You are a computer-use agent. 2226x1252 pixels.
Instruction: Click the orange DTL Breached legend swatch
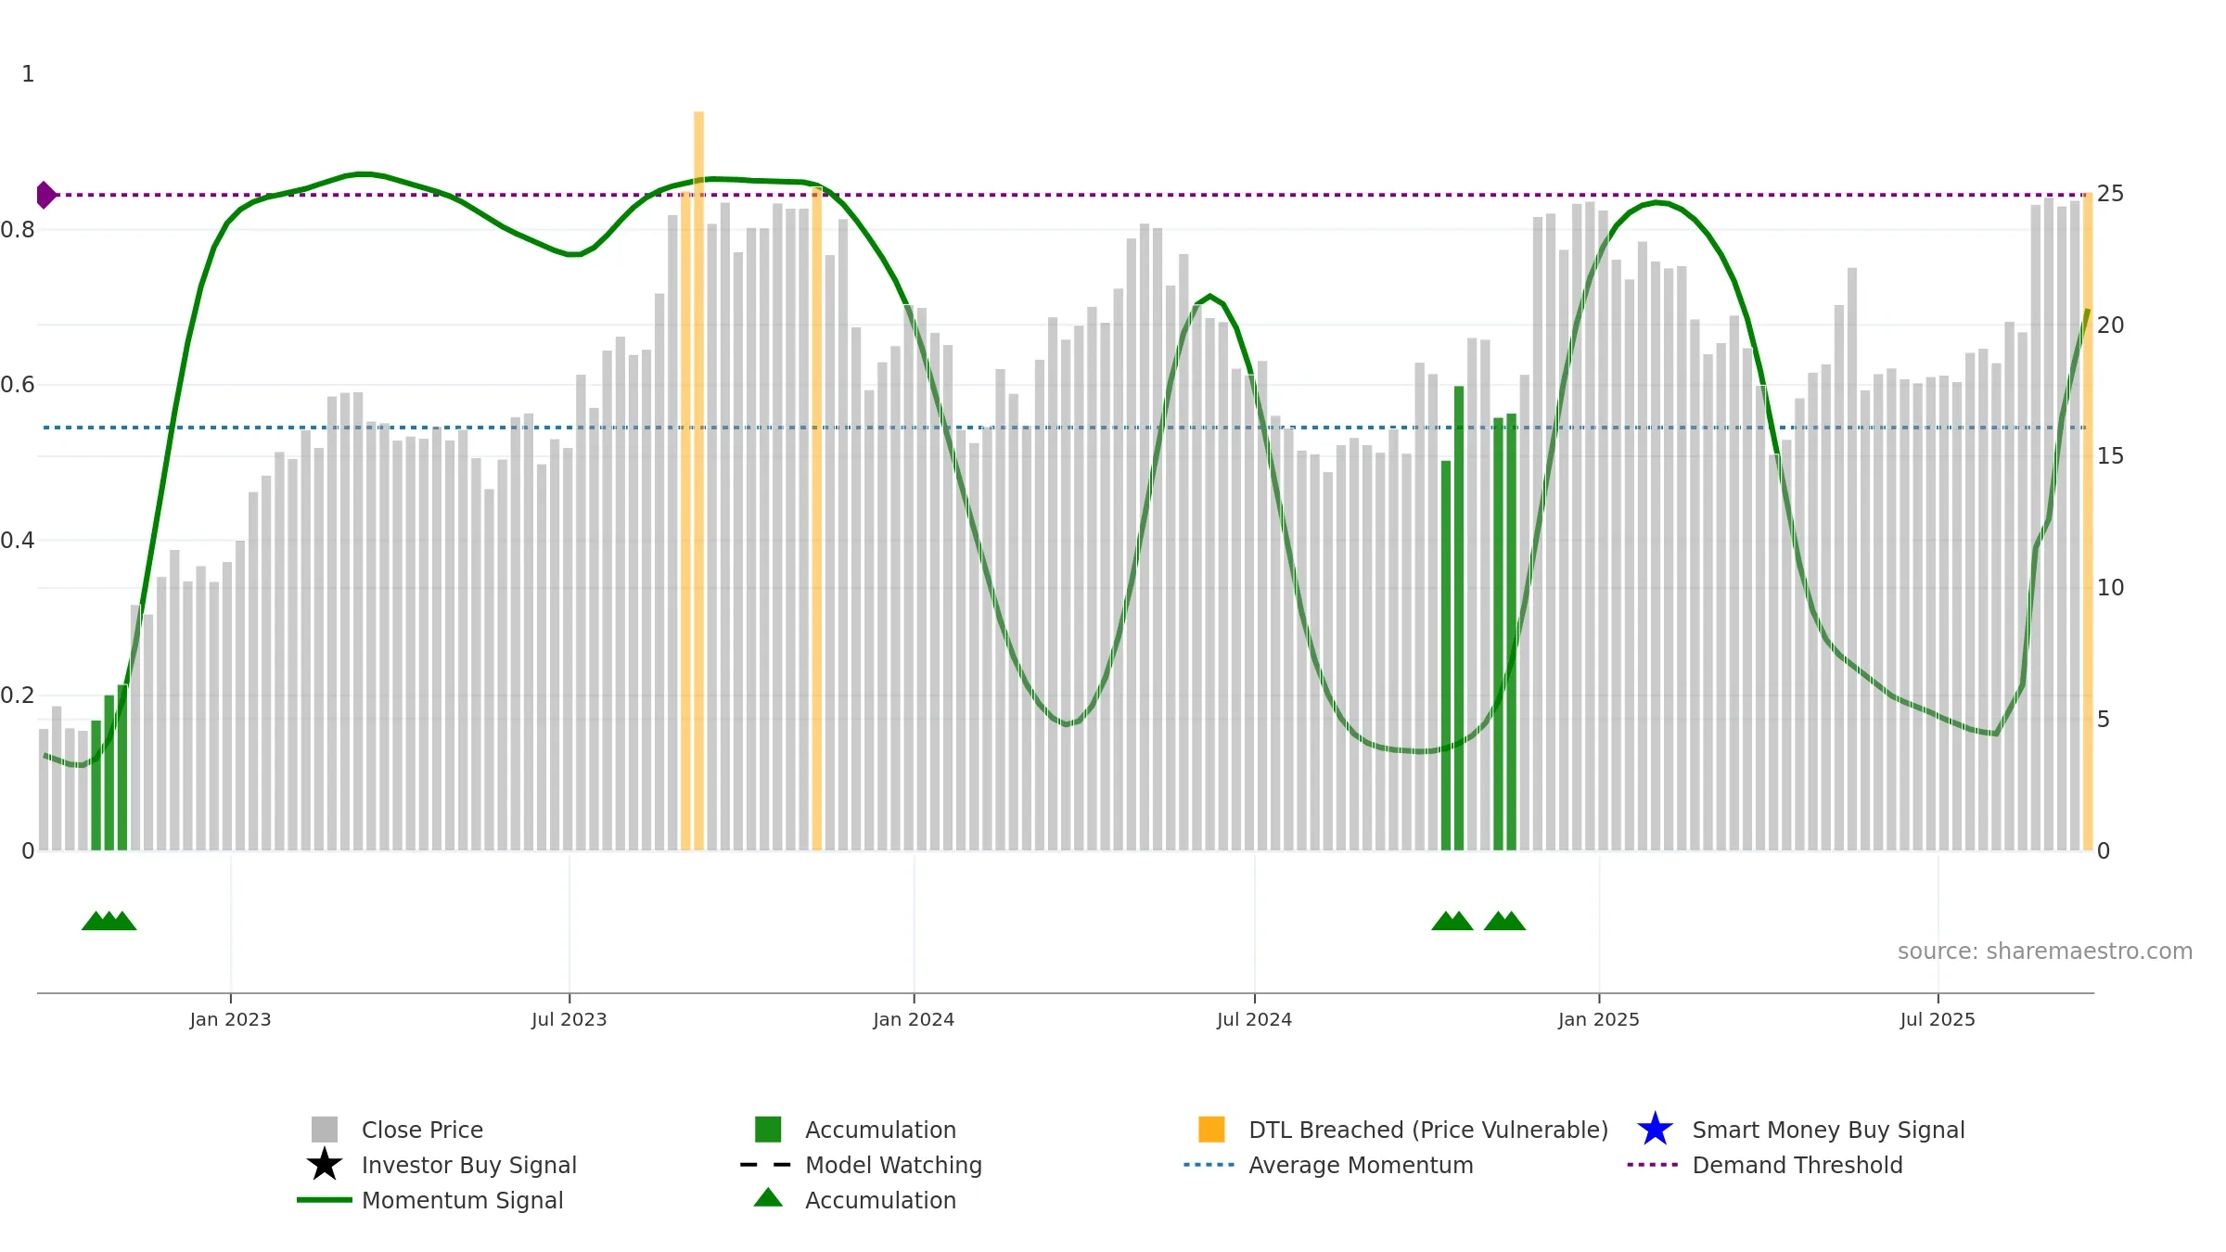(x=1211, y=1129)
